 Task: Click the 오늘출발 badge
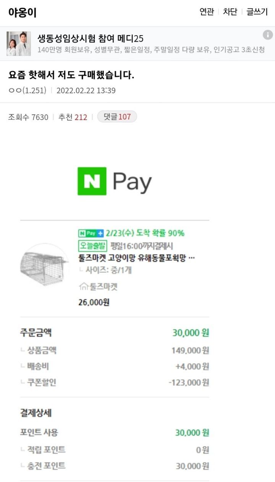coord(93,245)
